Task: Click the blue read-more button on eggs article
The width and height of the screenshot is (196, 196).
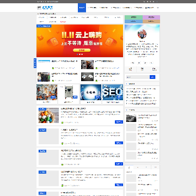Action: point(119,122)
